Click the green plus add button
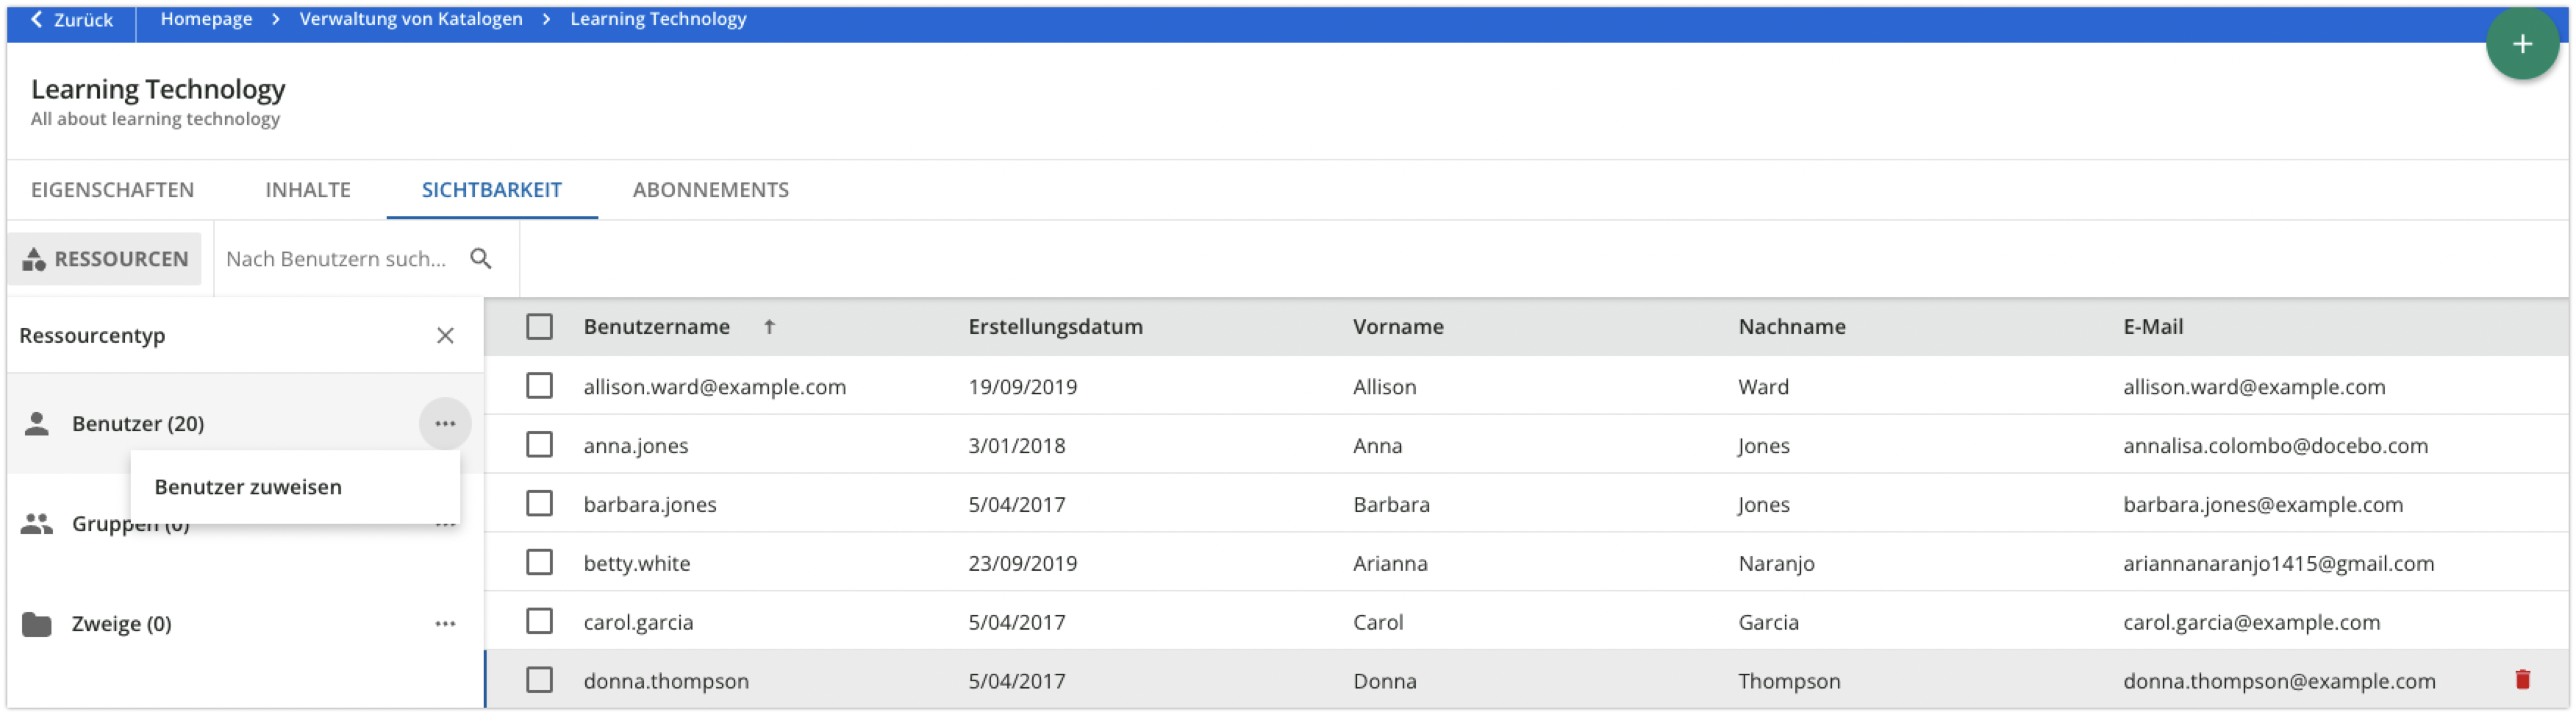This screenshot has width=2576, height=715. [2521, 44]
